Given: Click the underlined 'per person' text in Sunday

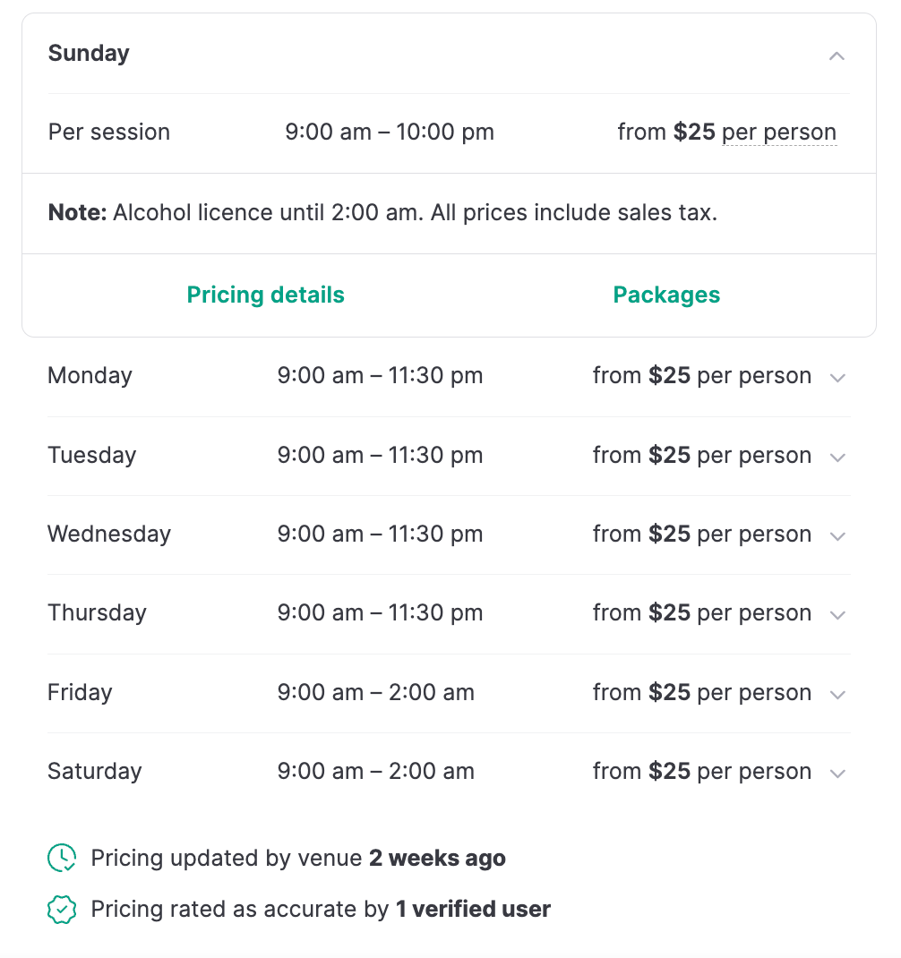Looking at the screenshot, I should pos(779,133).
